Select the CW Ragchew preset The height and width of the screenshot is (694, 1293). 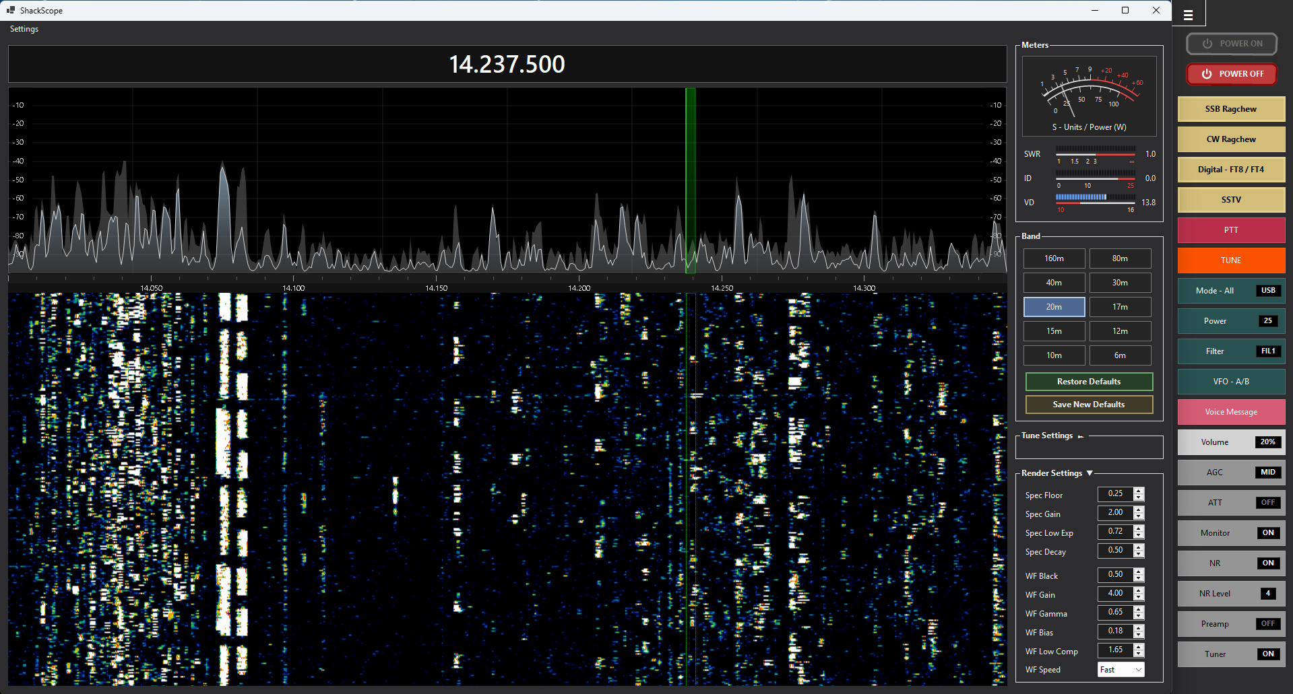[1231, 139]
